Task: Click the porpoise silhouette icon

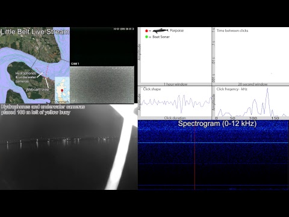Action: [160, 31]
